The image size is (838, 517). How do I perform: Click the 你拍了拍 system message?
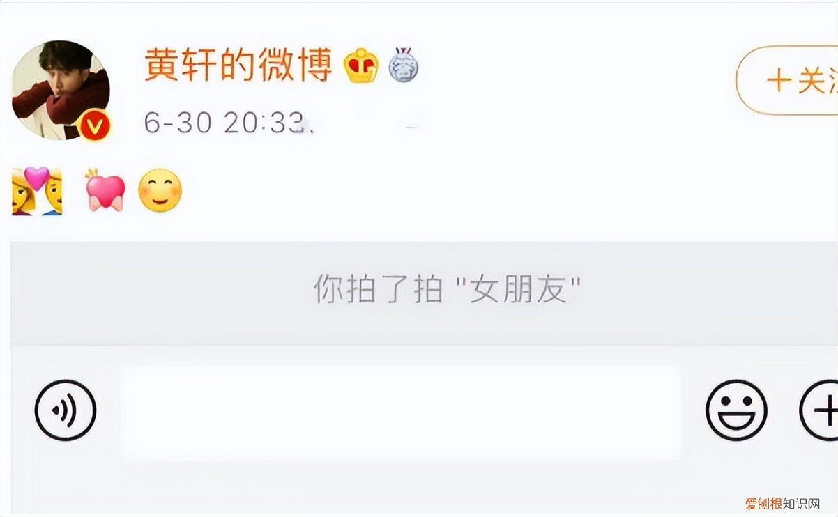point(447,289)
